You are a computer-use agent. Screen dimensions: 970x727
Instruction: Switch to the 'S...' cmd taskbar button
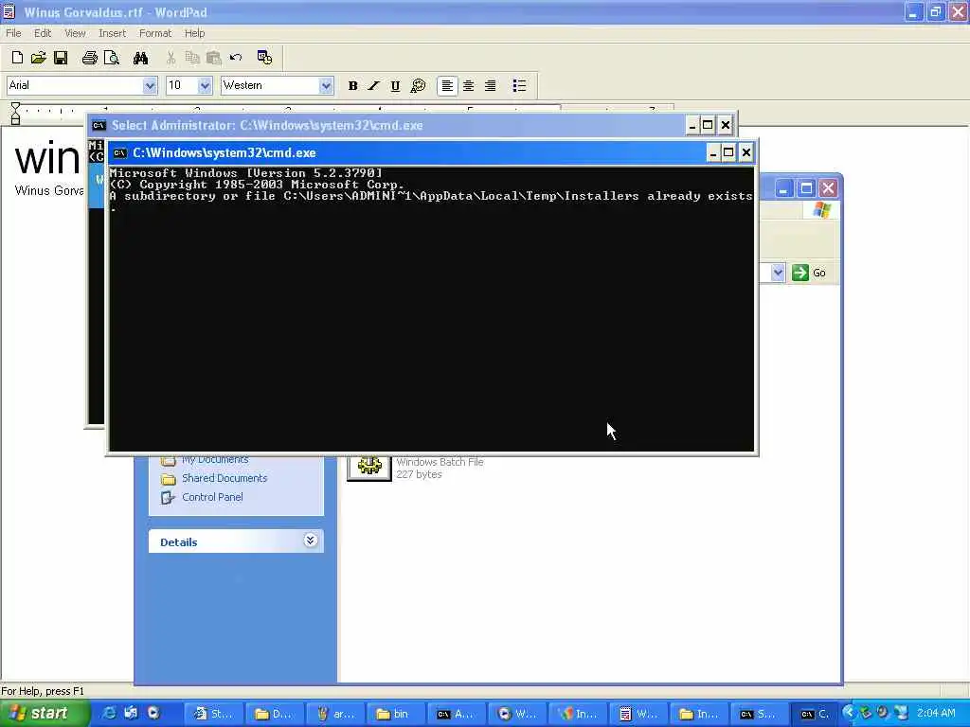tap(761, 714)
